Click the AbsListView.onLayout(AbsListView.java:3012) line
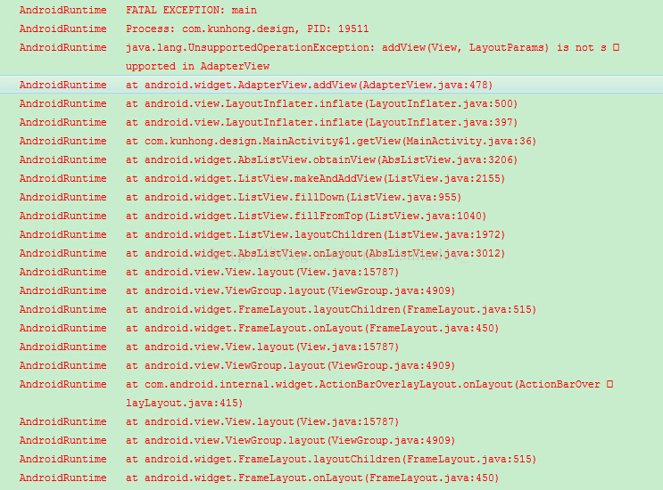This screenshot has height=490, width=663. pyautogui.click(x=315, y=253)
